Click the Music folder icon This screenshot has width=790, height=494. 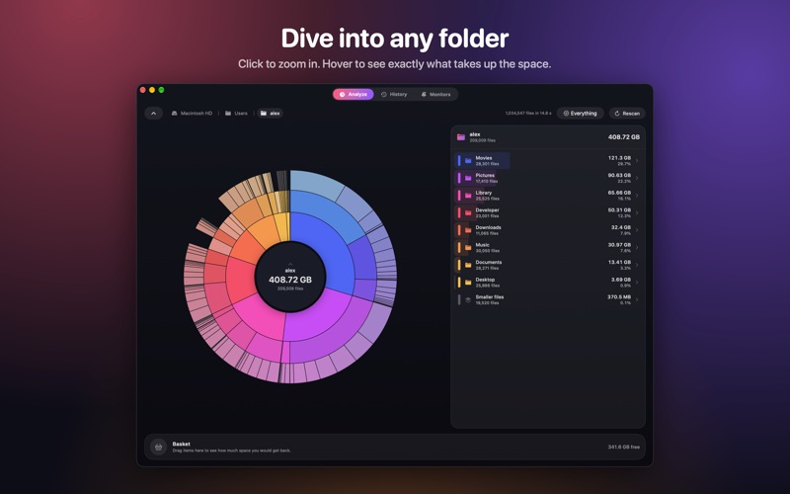(x=468, y=248)
